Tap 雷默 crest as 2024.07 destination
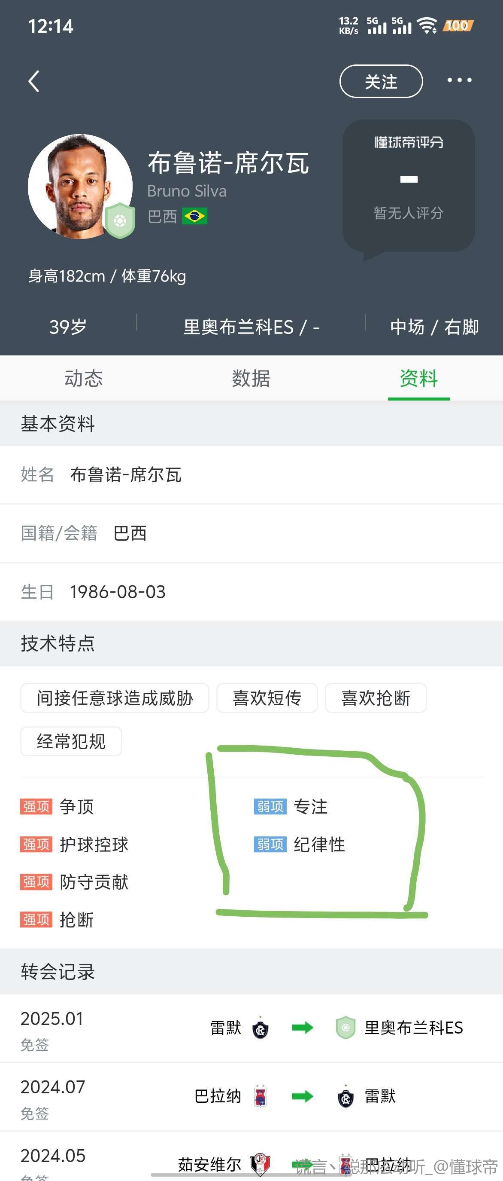Image resolution: width=503 pixels, height=1181 pixels. [345, 1097]
